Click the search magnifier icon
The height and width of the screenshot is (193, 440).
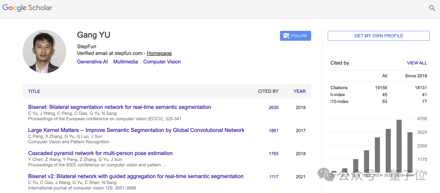pyautogui.click(x=432, y=8)
